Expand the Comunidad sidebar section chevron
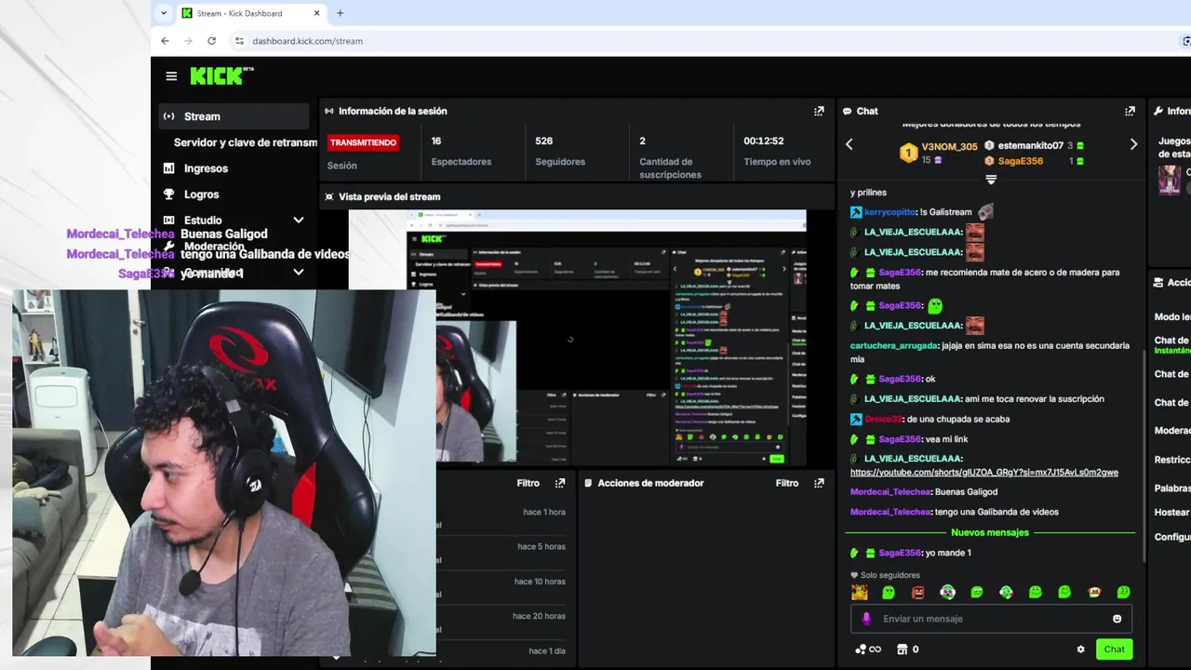1191x670 pixels. [x=299, y=273]
